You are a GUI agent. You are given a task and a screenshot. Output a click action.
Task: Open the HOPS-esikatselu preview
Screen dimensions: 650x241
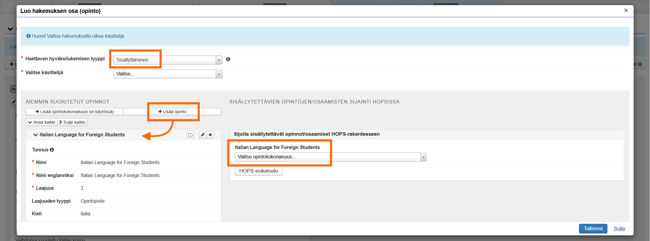(x=258, y=171)
